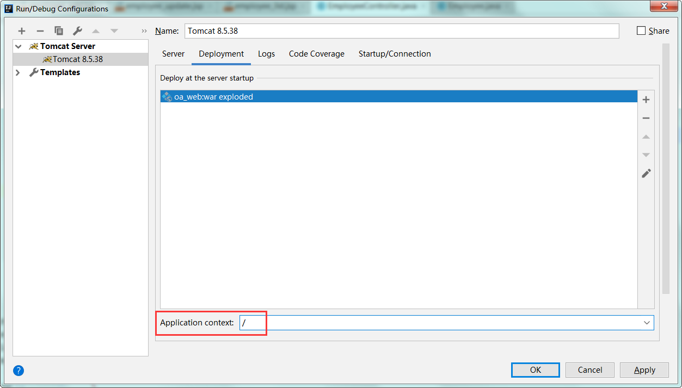The height and width of the screenshot is (388, 682).
Task: Click the Templates wrench icon
Action: 34,72
